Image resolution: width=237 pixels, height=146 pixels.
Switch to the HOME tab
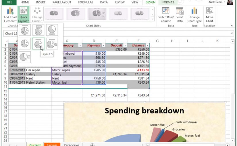25,2
